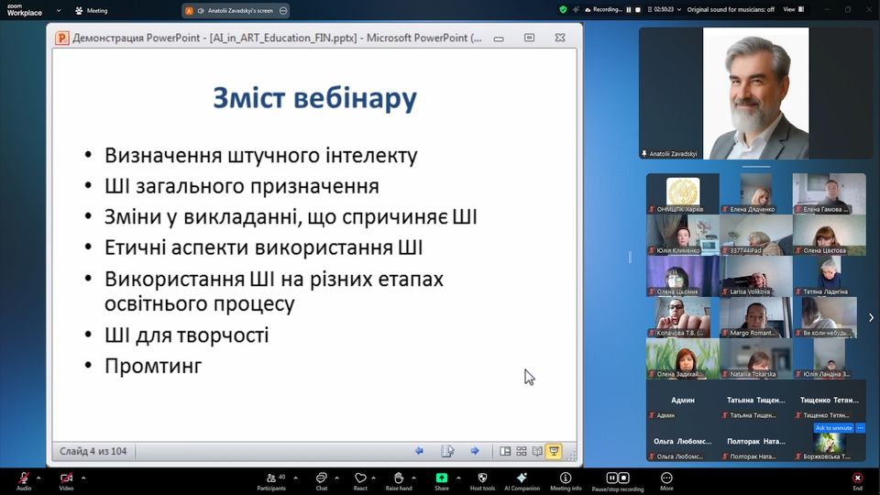The height and width of the screenshot is (495, 880).
Task: Advance to next slide arrow
Action: tap(475, 451)
